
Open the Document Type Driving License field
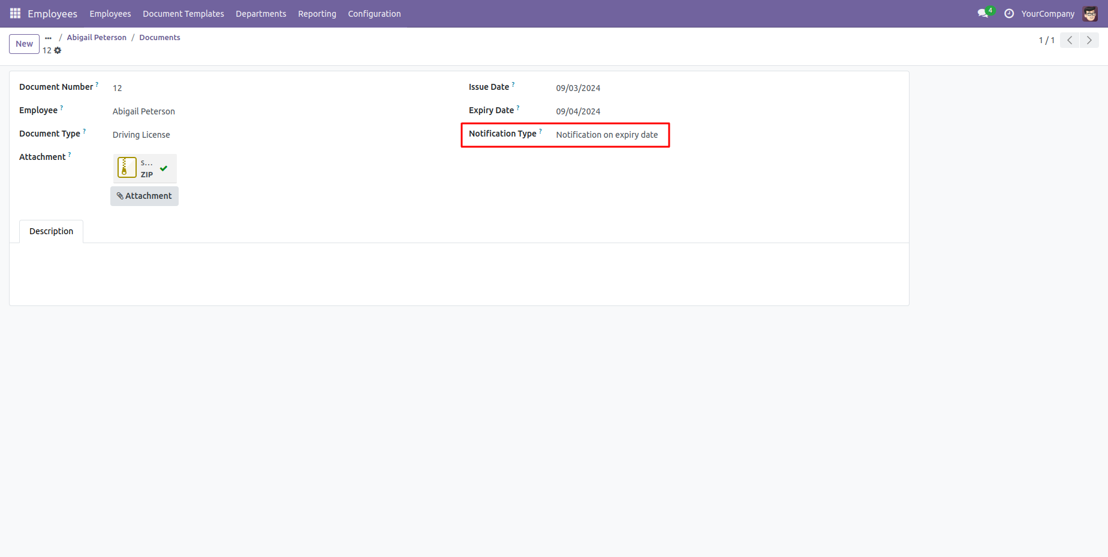click(x=141, y=135)
